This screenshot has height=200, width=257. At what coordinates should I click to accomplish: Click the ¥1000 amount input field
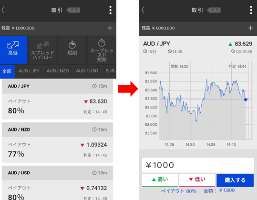198,165
